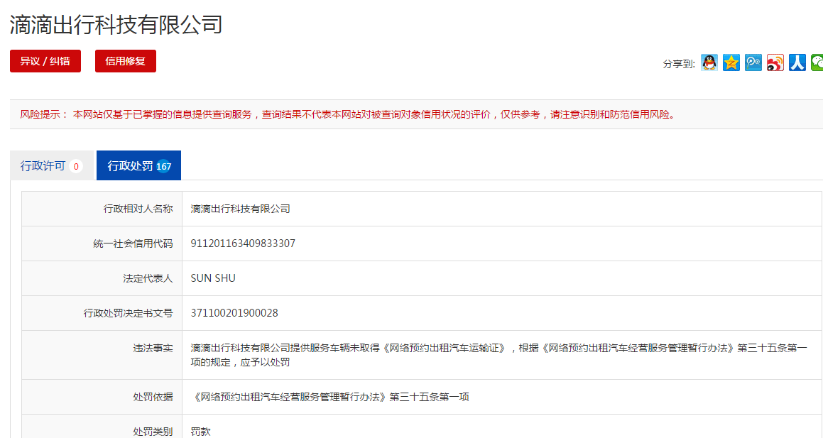Click the company name 滴滴出行科技有限公司 heading
Screen dimensions: 823x438
pyautogui.click(x=114, y=24)
